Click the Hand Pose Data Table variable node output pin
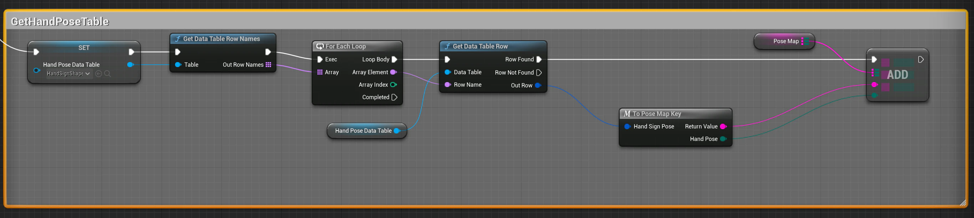The image size is (974, 218). pyautogui.click(x=397, y=131)
